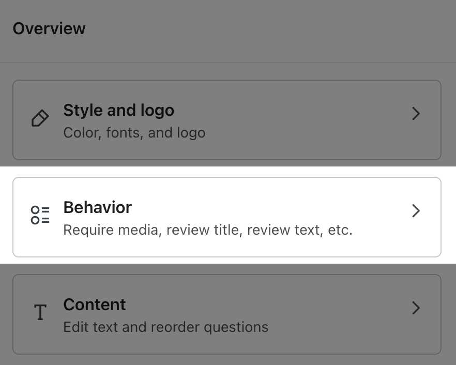Expand the Style and logo section chevron
This screenshot has height=365, width=456.
click(416, 114)
